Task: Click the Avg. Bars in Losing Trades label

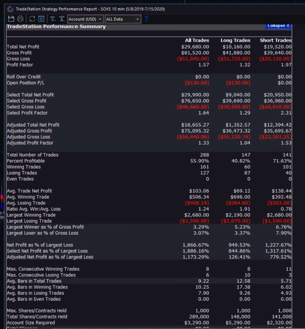Action: tap(35, 293)
